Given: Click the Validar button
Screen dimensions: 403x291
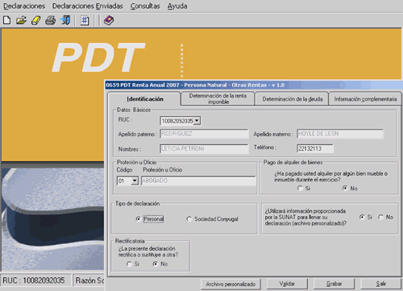Looking at the screenshot, I should coord(287,284).
